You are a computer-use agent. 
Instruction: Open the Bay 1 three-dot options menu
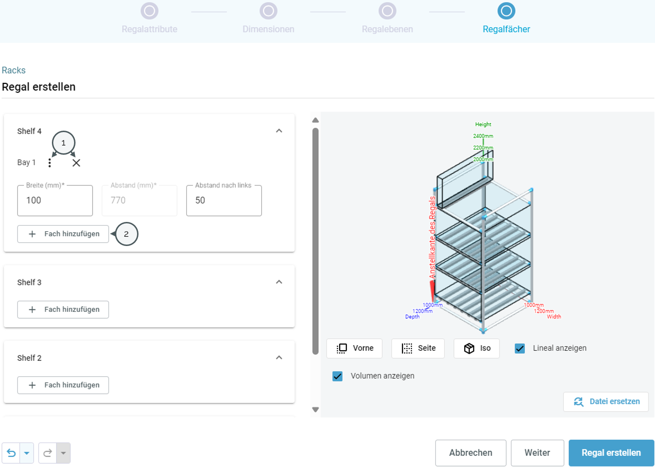50,163
